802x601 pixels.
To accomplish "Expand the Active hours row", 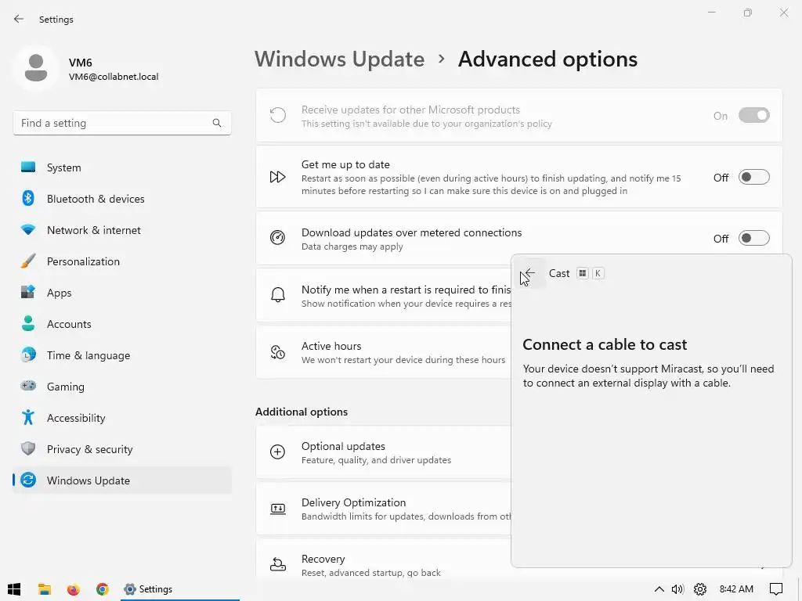I will 384,352.
